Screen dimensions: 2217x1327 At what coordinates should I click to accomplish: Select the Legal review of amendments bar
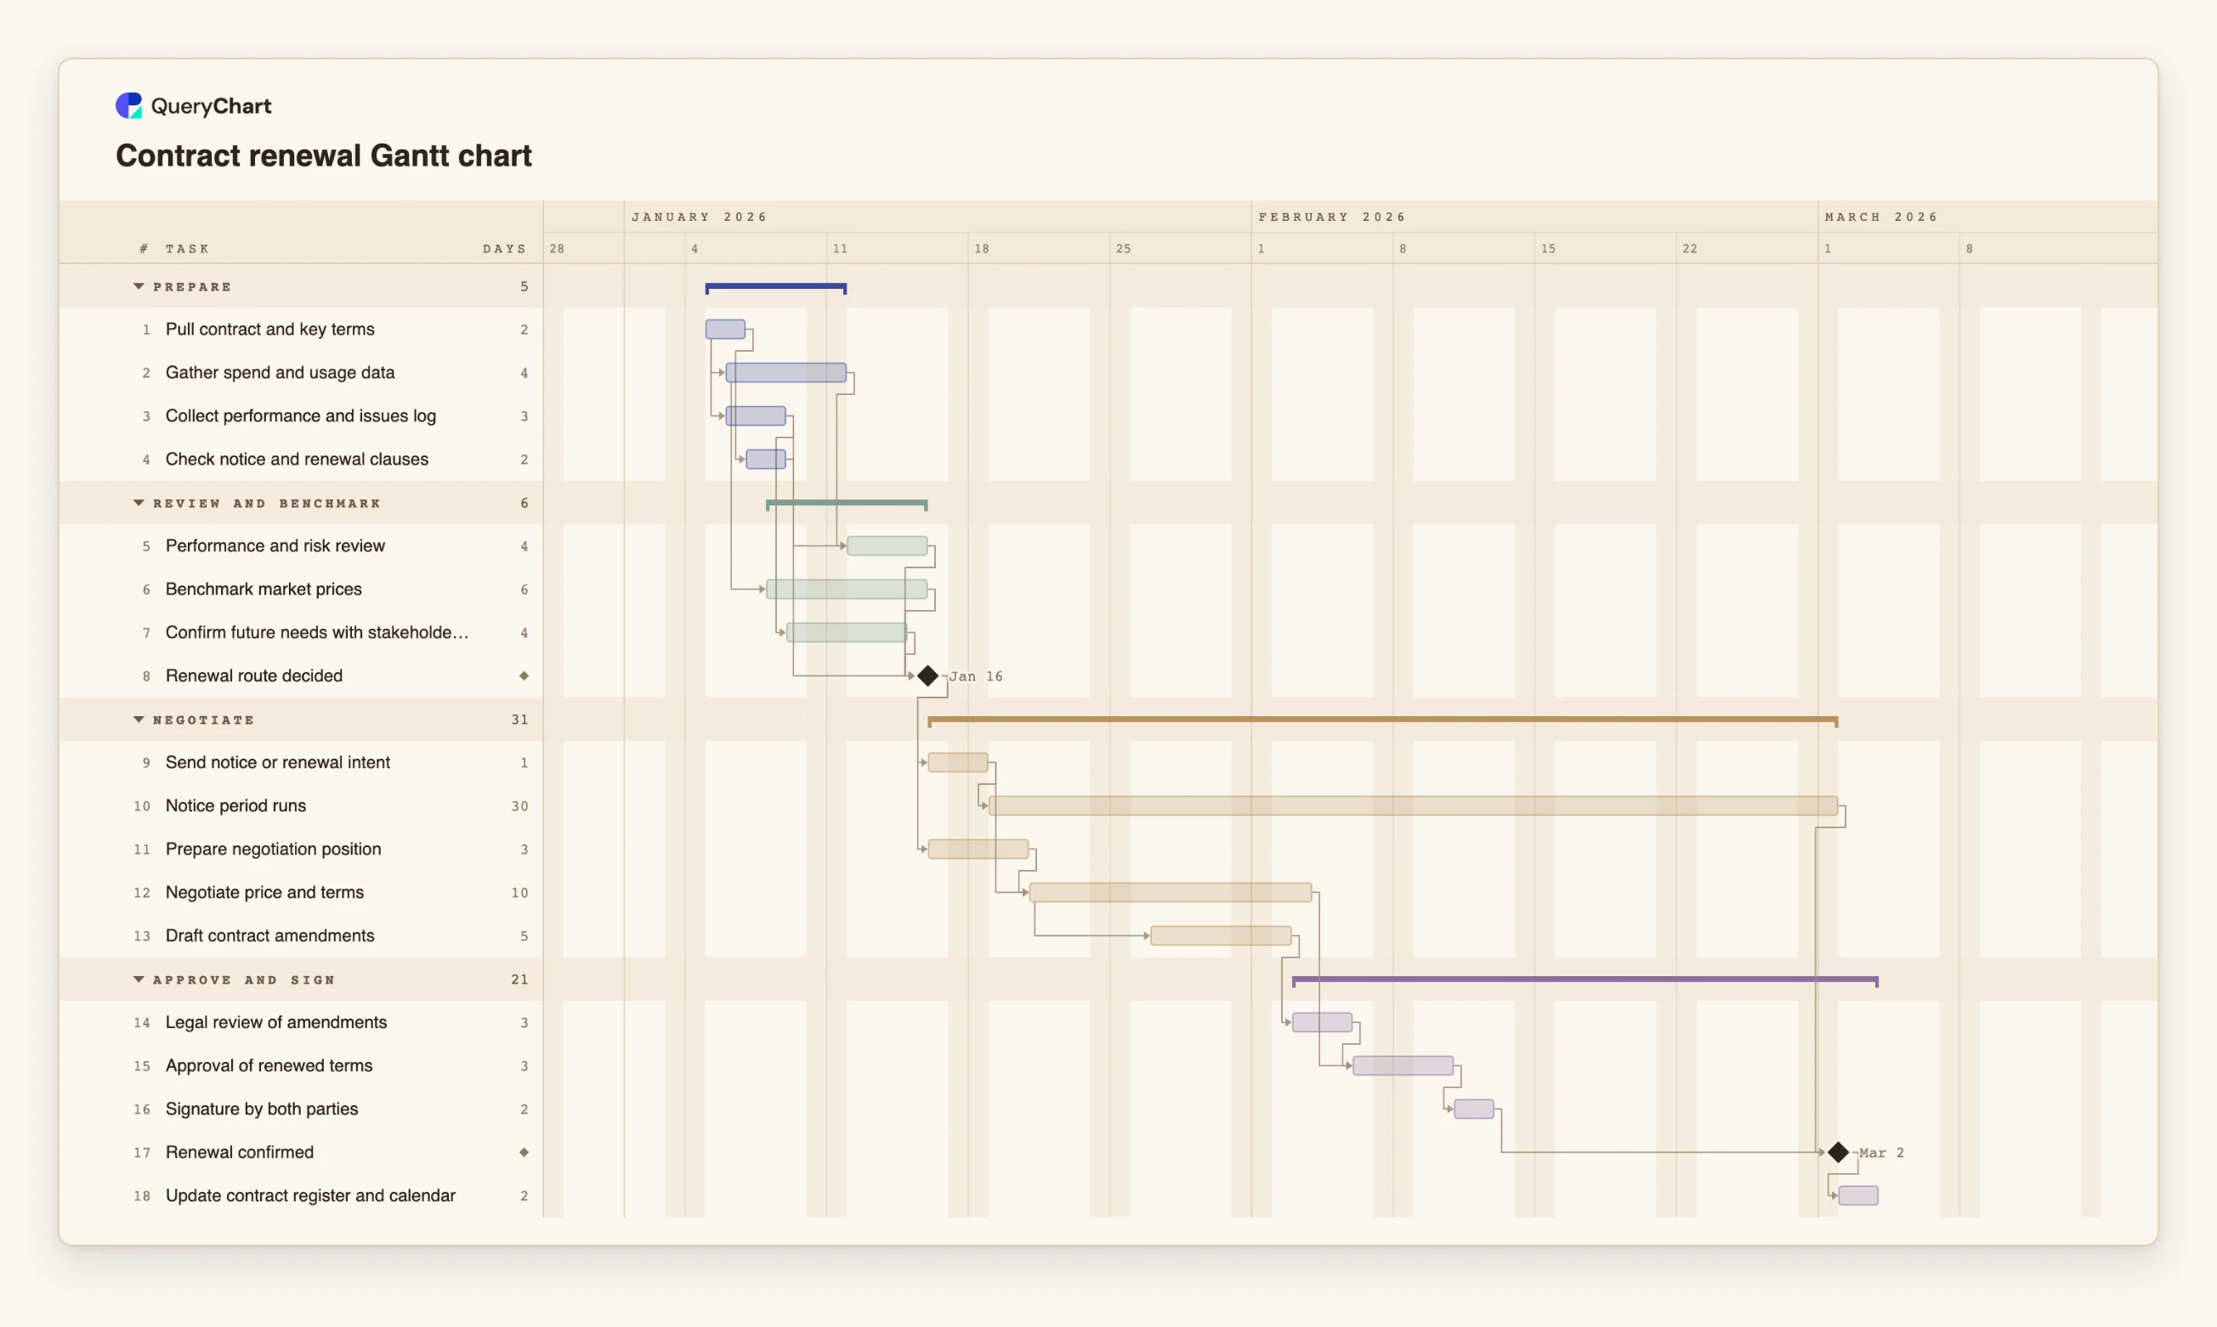click(1323, 1022)
